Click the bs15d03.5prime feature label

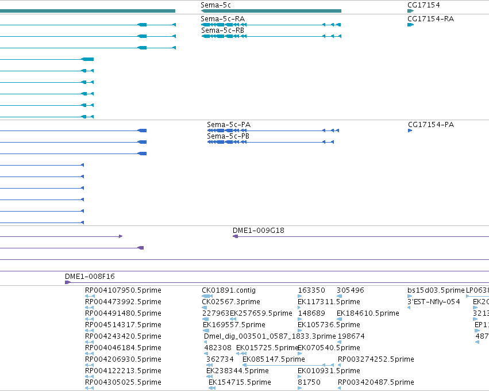click(x=436, y=290)
